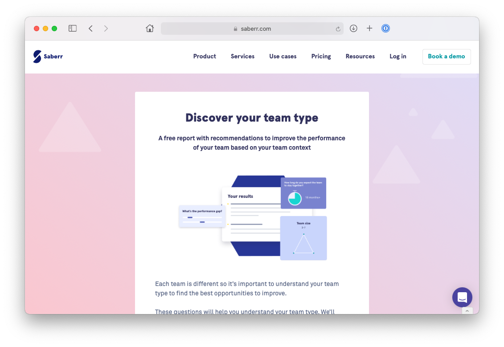Show downloads with the download icon
504x347 pixels.
(x=353, y=28)
